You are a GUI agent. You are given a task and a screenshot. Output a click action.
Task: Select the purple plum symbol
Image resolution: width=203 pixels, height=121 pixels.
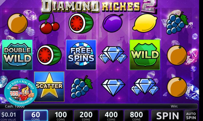tap(113, 23)
